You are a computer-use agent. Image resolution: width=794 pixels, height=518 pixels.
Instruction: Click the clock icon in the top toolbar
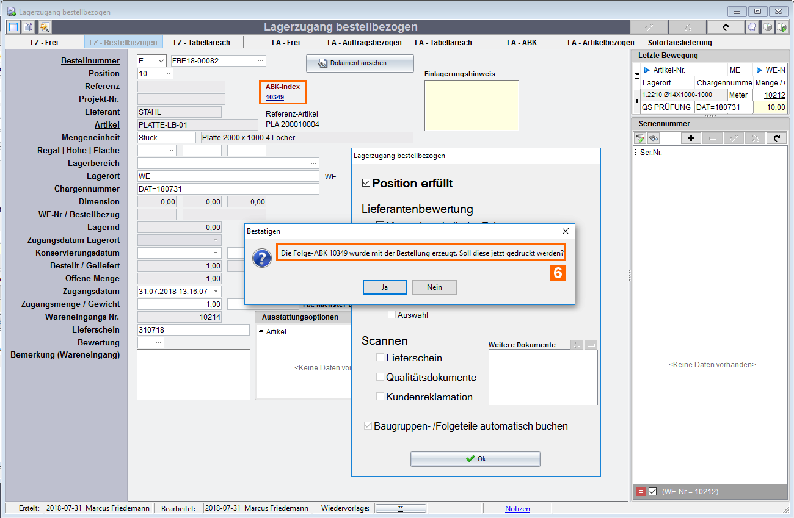click(x=752, y=27)
